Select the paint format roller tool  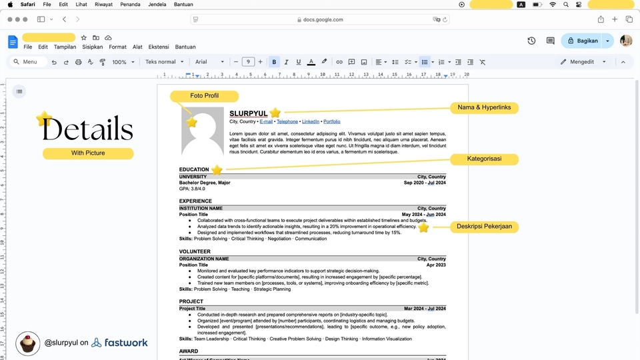pyautogui.click(x=103, y=62)
